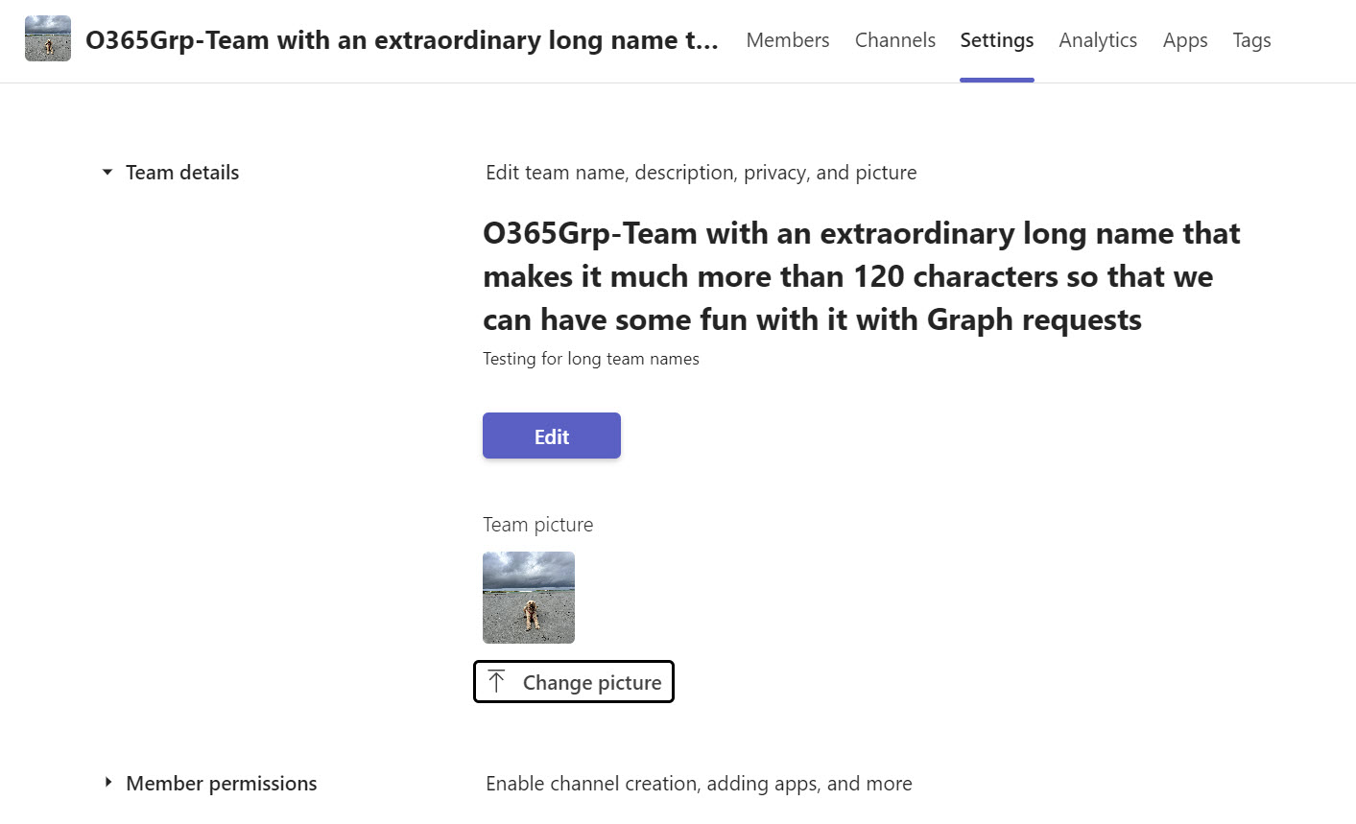Collapse the Team details section arrow

pyautogui.click(x=107, y=173)
